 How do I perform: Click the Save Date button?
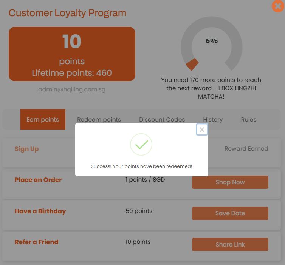(230, 213)
